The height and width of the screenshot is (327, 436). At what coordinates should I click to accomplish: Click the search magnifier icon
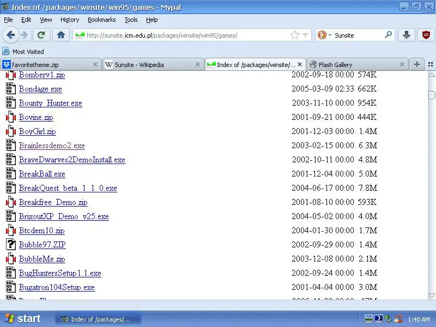pyautogui.click(x=388, y=35)
